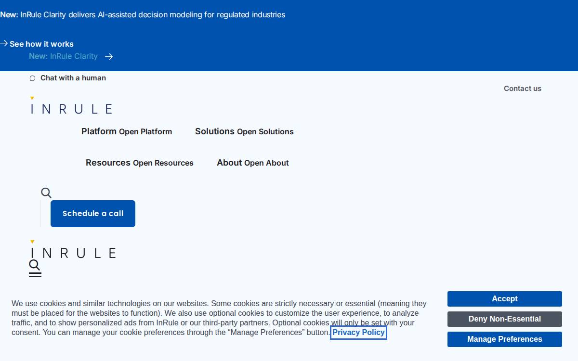Click the chat bubble icon
The image size is (578, 361).
(32, 78)
